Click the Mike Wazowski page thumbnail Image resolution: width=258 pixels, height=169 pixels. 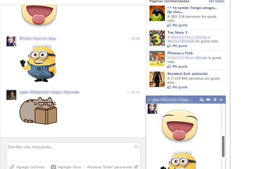pos(157,13)
